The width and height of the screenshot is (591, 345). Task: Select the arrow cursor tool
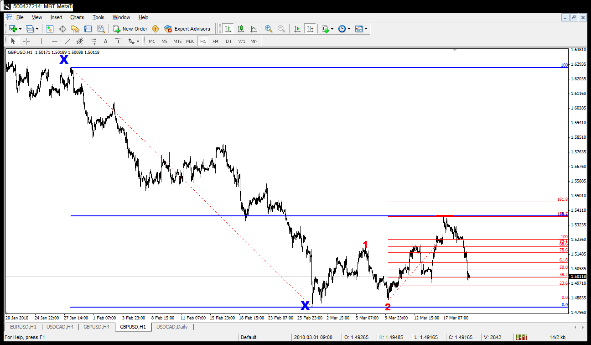(x=13, y=41)
